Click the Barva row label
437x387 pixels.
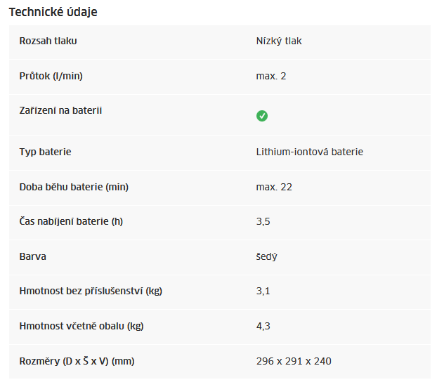[x=32, y=256]
